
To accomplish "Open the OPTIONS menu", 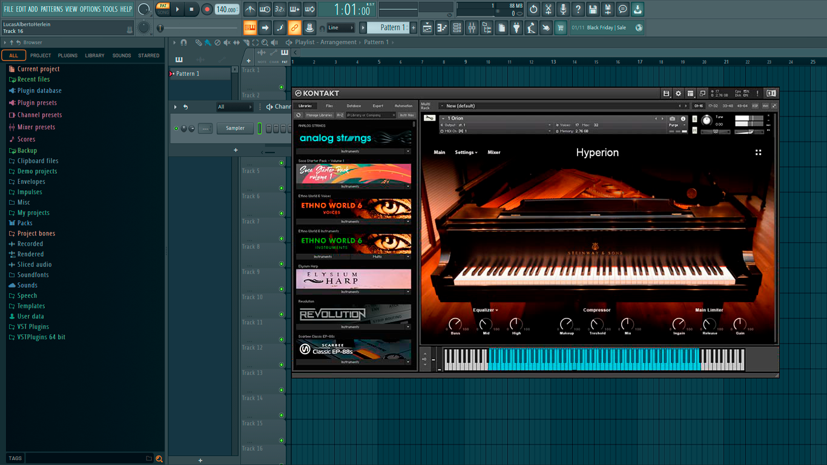I will click(x=90, y=9).
